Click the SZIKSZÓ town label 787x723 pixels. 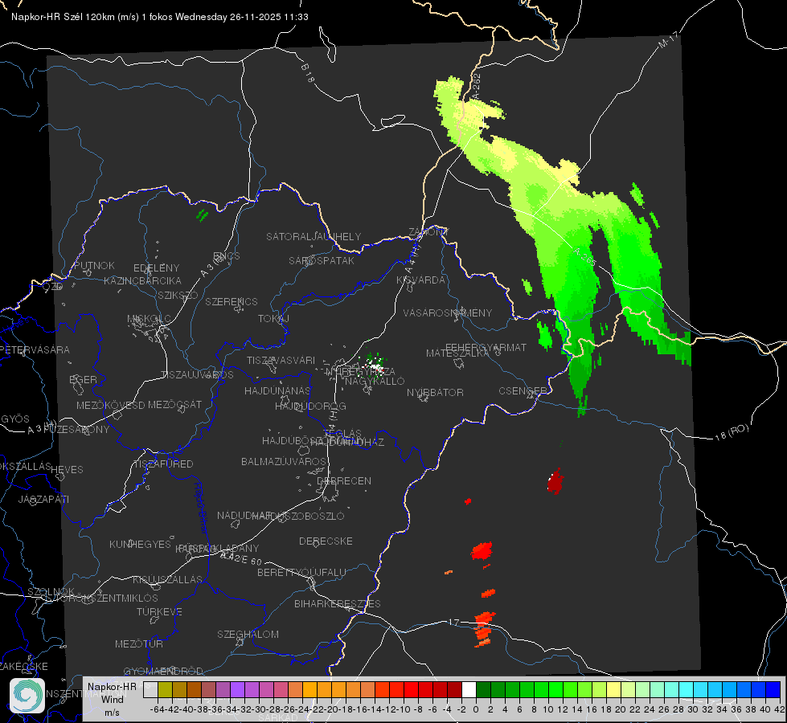coord(178,295)
